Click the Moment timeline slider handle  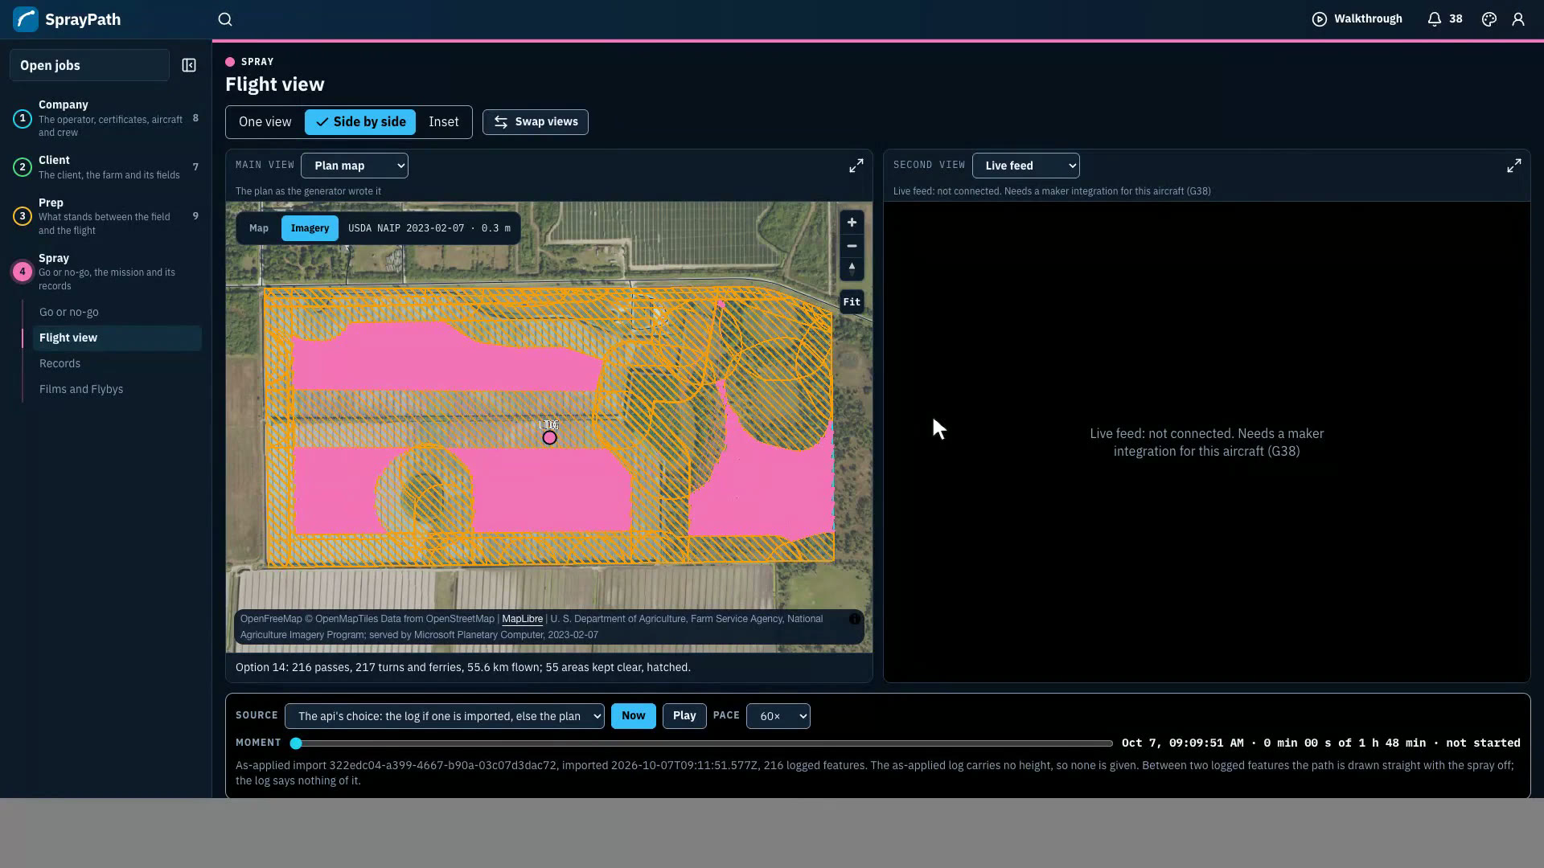pos(296,743)
